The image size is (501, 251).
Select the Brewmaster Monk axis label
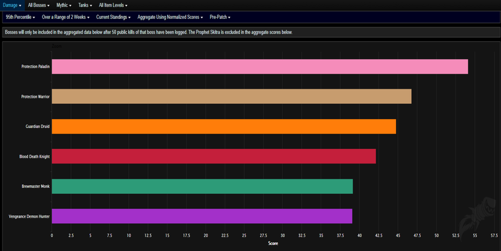click(35, 187)
